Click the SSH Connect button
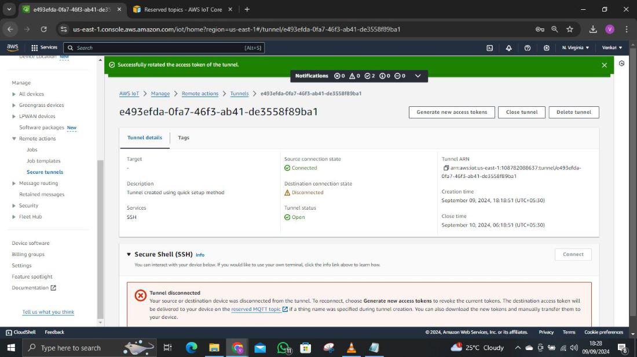 click(573, 255)
